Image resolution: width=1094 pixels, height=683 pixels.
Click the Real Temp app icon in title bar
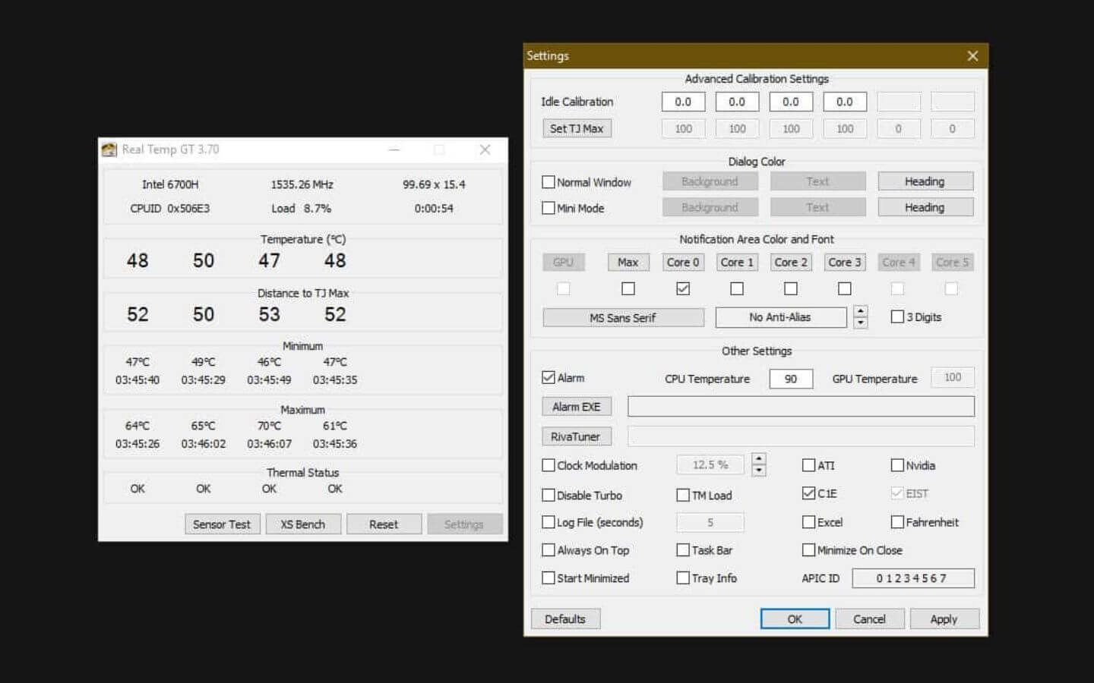109,150
